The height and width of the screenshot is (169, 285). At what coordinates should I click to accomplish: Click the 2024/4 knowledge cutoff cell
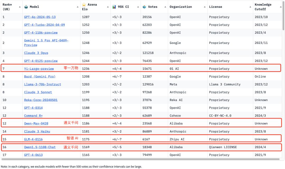pyautogui.click(x=260, y=147)
